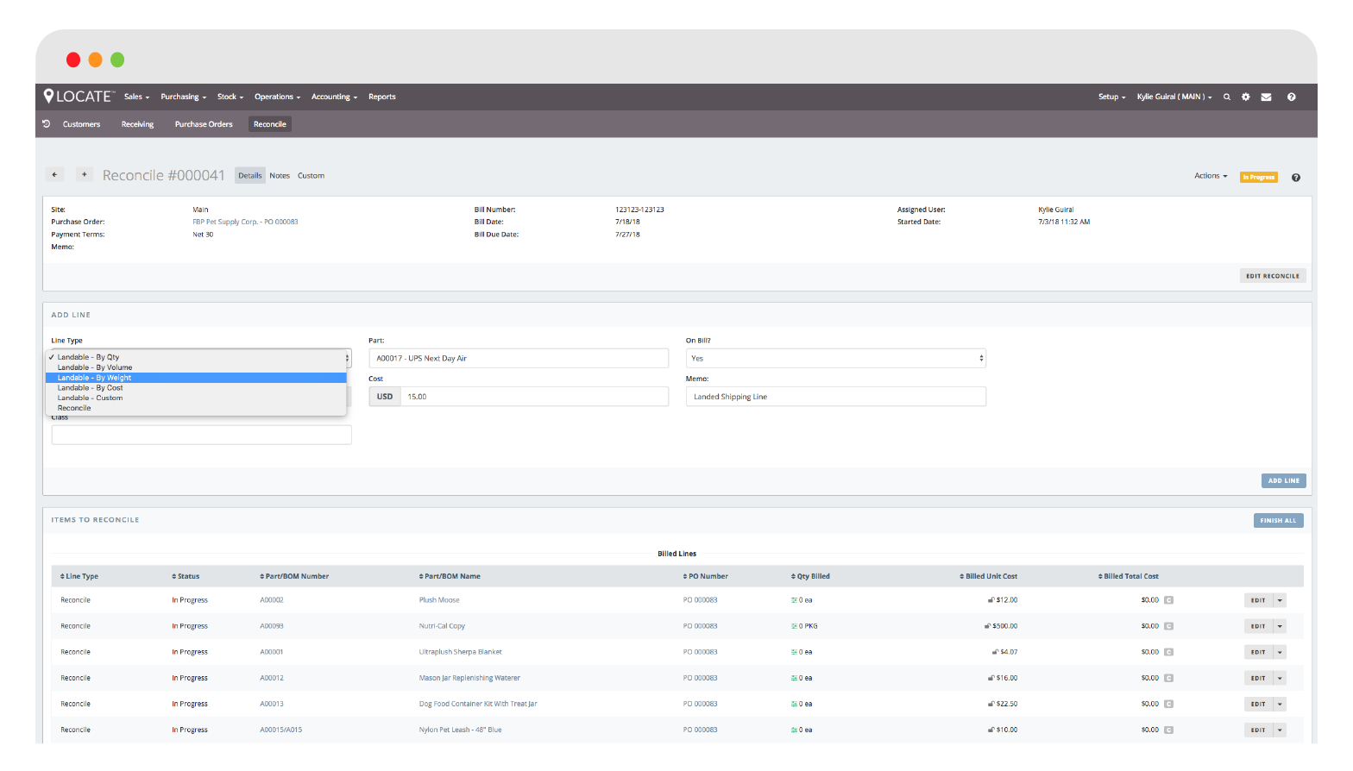This screenshot has width=1353, height=771.
Task: Click the lock icon beside $500.00
Action: coord(987,626)
